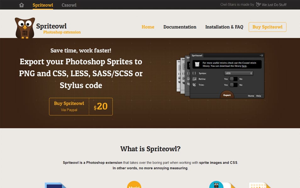The image size is (300, 188).
Task: Click the owl icon in panel message
Action: [x=197, y=64]
